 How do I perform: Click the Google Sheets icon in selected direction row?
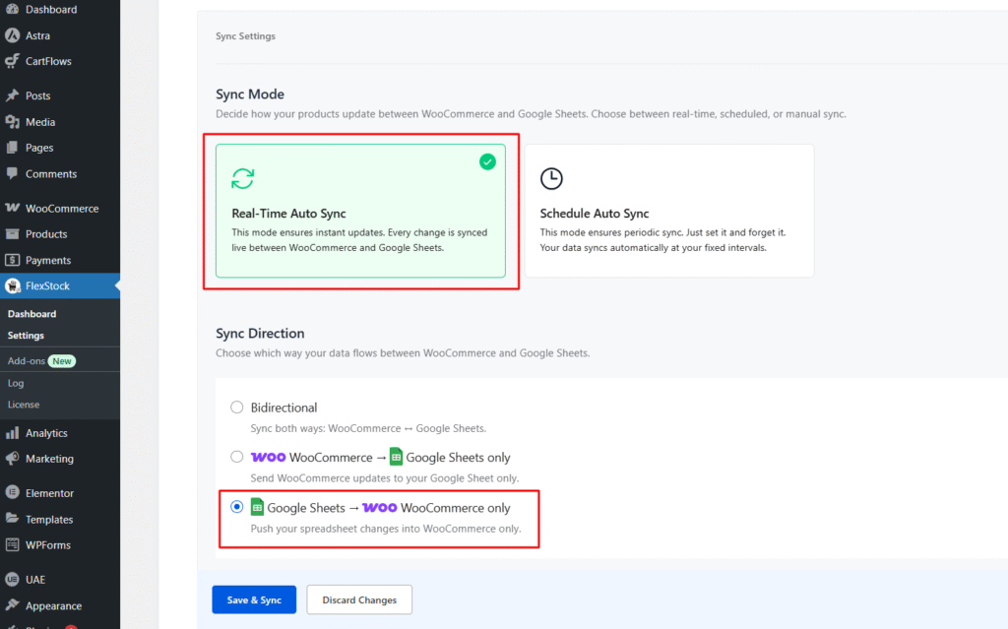point(257,507)
